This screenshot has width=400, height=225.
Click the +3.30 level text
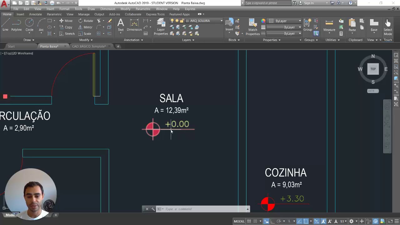[292, 199]
